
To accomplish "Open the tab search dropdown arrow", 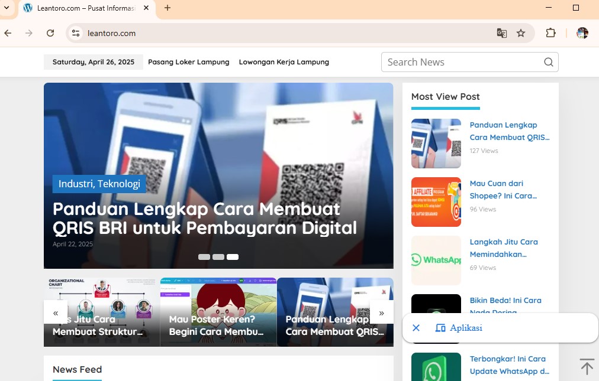I will coord(7,8).
